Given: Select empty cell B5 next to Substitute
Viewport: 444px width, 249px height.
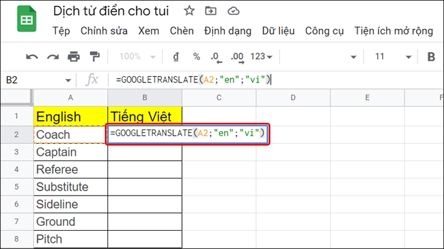Looking at the screenshot, I should tap(145, 187).
